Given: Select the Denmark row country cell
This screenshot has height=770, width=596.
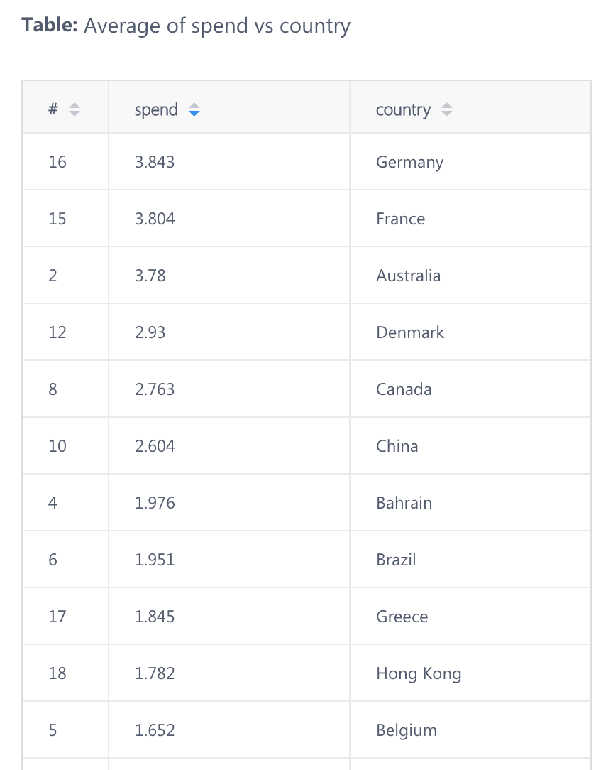Looking at the screenshot, I should pyautogui.click(x=409, y=332).
